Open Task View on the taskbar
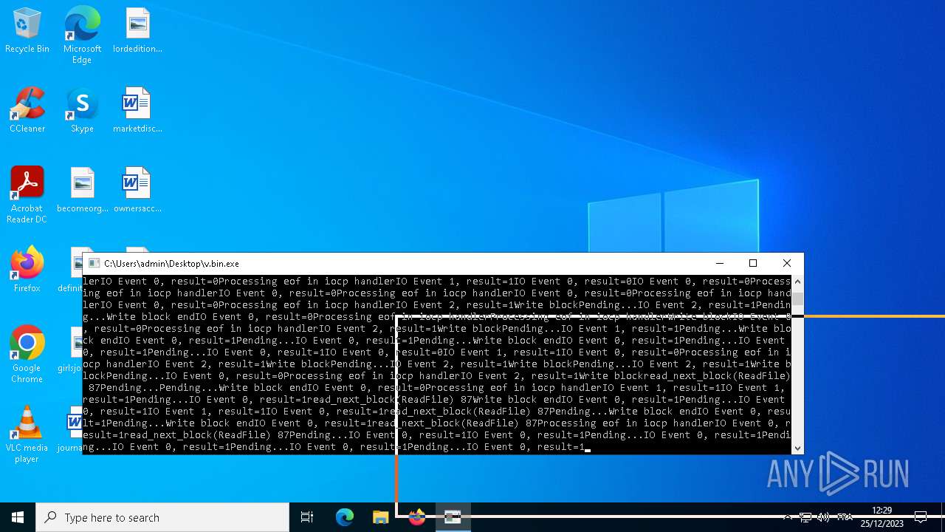Image resolution: width=945 pixels, height=532 pixels. click(307, 517)
